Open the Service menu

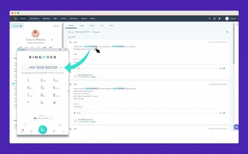pyautogui.click(x=64, y=18)
